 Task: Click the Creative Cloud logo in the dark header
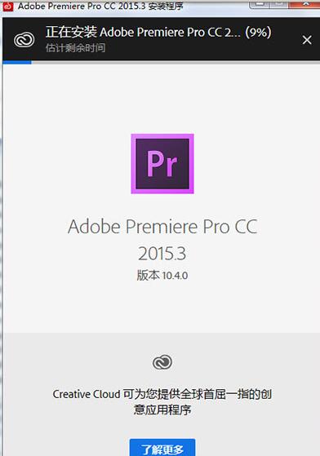pos(24,40)
